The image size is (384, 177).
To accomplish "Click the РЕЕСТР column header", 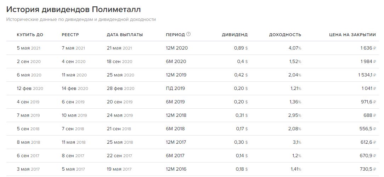I will point(70,35).
